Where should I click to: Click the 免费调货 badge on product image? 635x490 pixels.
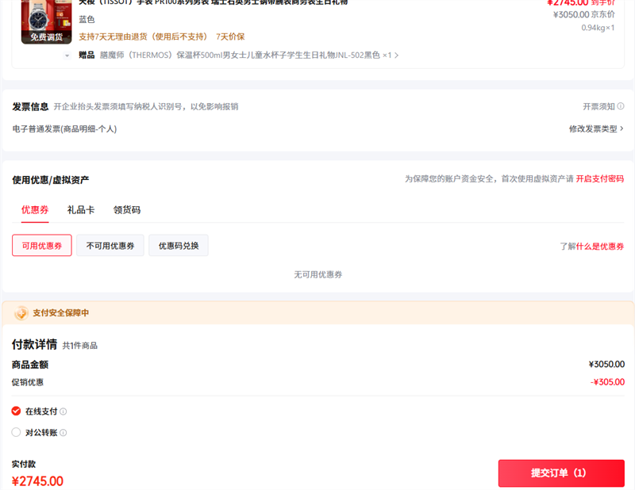[46, 36]
